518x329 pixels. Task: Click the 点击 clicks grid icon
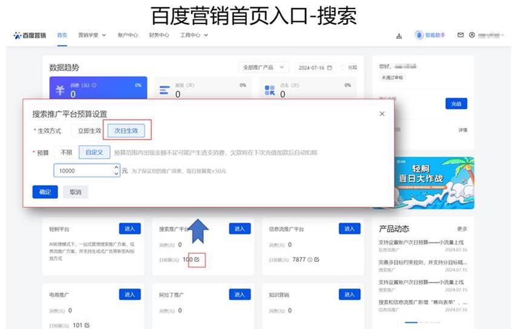269,90
